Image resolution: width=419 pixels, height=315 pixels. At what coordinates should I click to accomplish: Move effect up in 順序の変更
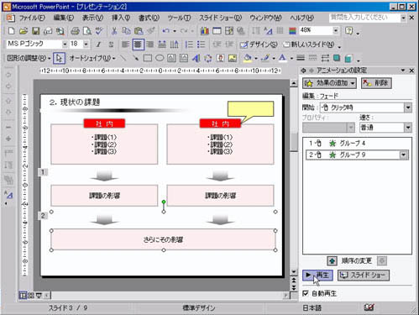332,261
